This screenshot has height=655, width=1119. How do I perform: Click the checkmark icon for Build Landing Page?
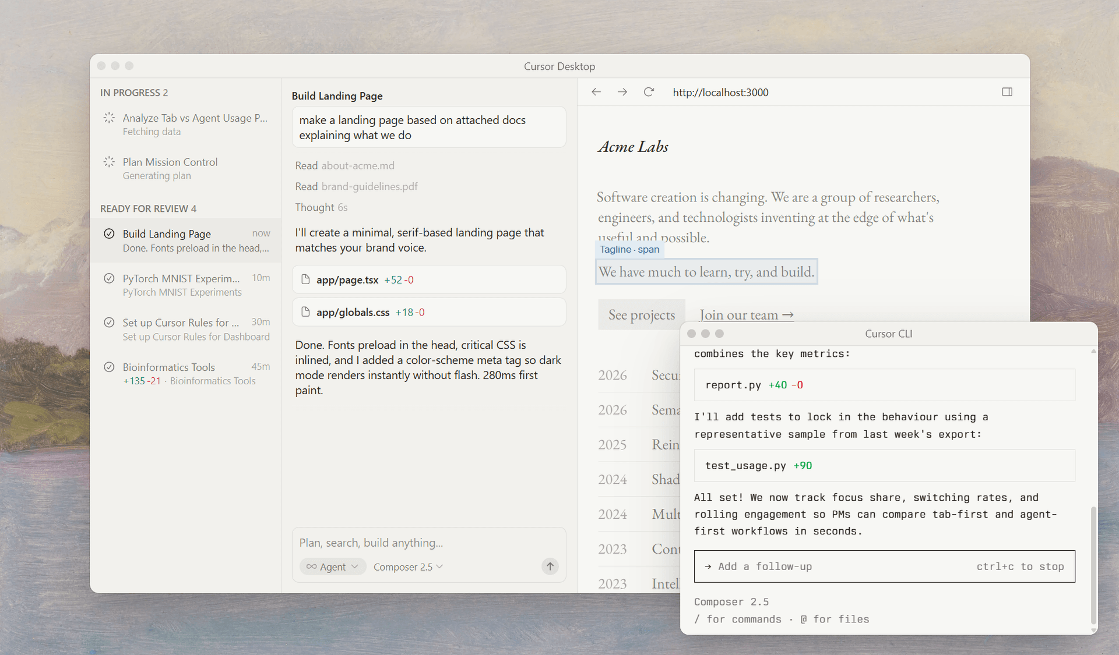pyautogui.click(x=109, y=233)
